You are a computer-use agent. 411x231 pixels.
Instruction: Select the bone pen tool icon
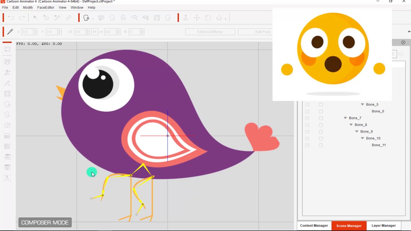(10, 32)
